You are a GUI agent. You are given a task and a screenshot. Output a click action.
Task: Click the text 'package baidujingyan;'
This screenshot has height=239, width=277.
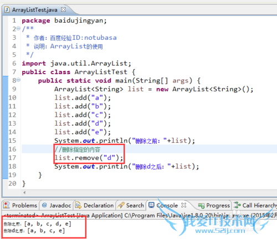coord(64,20)
